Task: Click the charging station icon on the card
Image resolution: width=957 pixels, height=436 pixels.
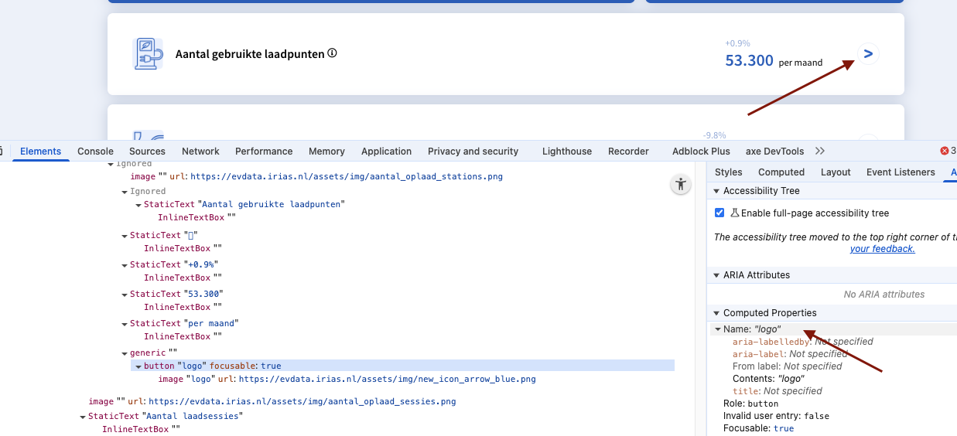Action: [x=149, y=54]
